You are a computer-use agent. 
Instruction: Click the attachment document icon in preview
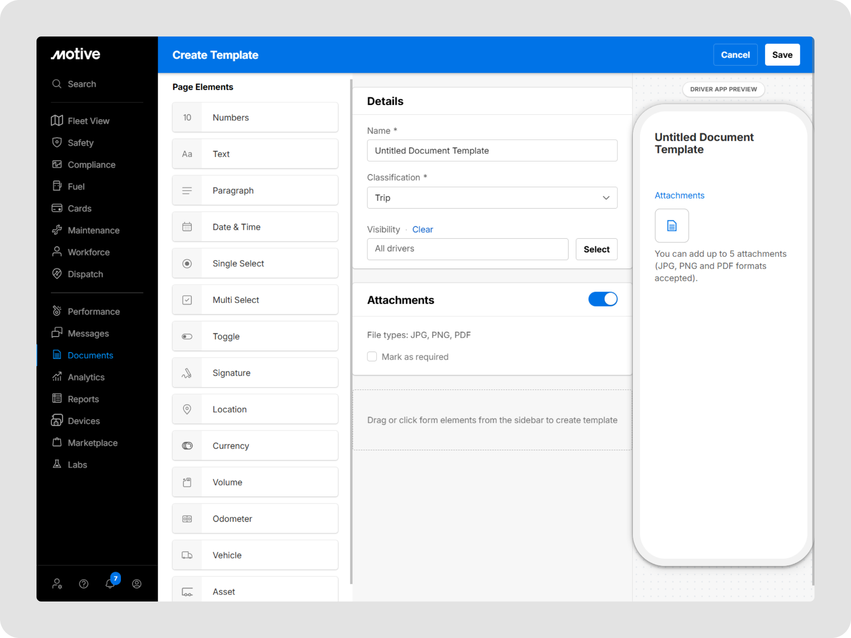671,226
